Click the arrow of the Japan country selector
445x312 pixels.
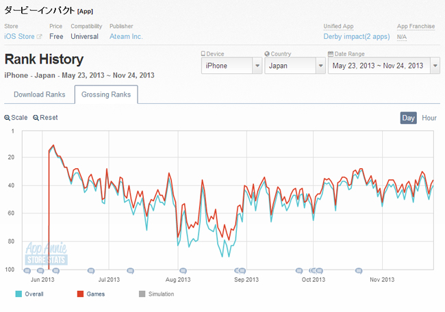coord(320,66)
